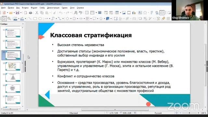Click the New document icon
This screenshot has height=117, width=208.
pyautogui.click(x=4, y=13)
